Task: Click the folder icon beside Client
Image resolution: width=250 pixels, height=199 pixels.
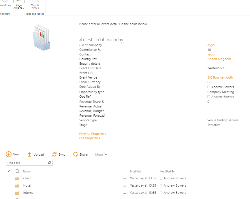Action: pyautogui.click(x=17, y=178)
